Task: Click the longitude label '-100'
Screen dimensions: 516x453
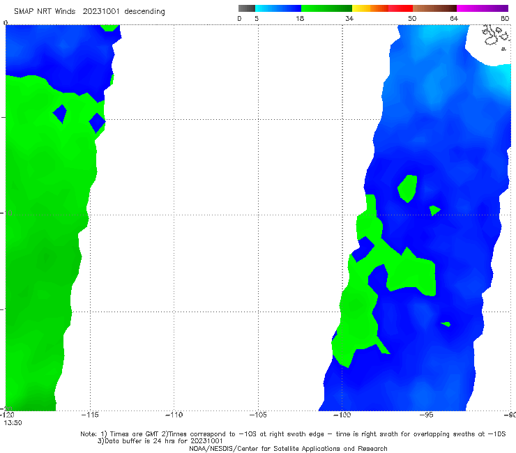Action: (342, 415)
